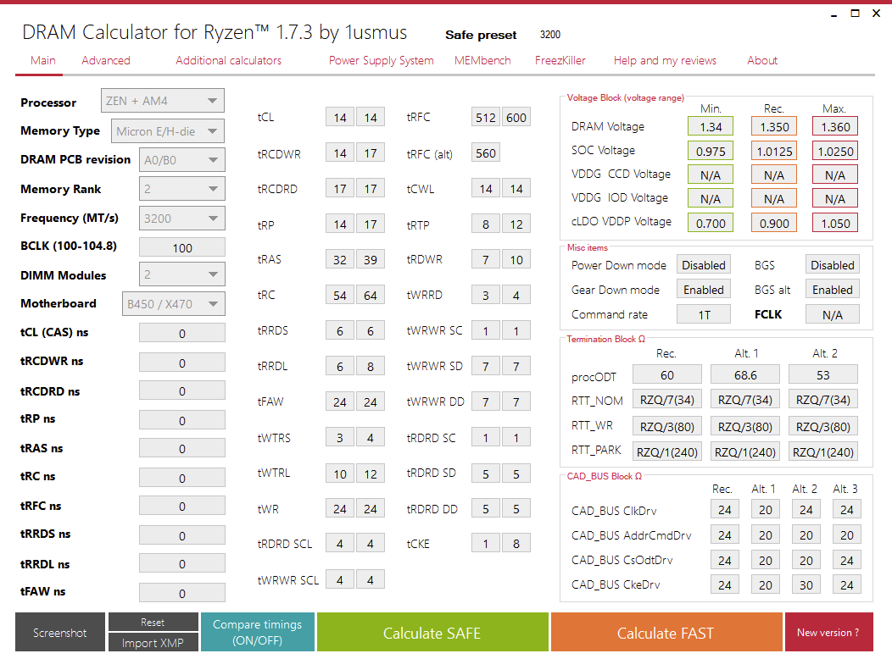Click the DRAM Voltage Max. value 1.360
Screen dimensions: 892x670
pyautogui.click(x=835, y=127)
